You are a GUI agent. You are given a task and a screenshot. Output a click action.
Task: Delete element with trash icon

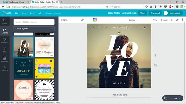(183, 20)
